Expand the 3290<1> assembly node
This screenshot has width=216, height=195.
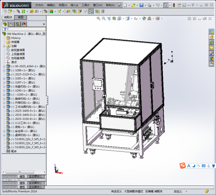pyautogui.click(x=4, y=91)
